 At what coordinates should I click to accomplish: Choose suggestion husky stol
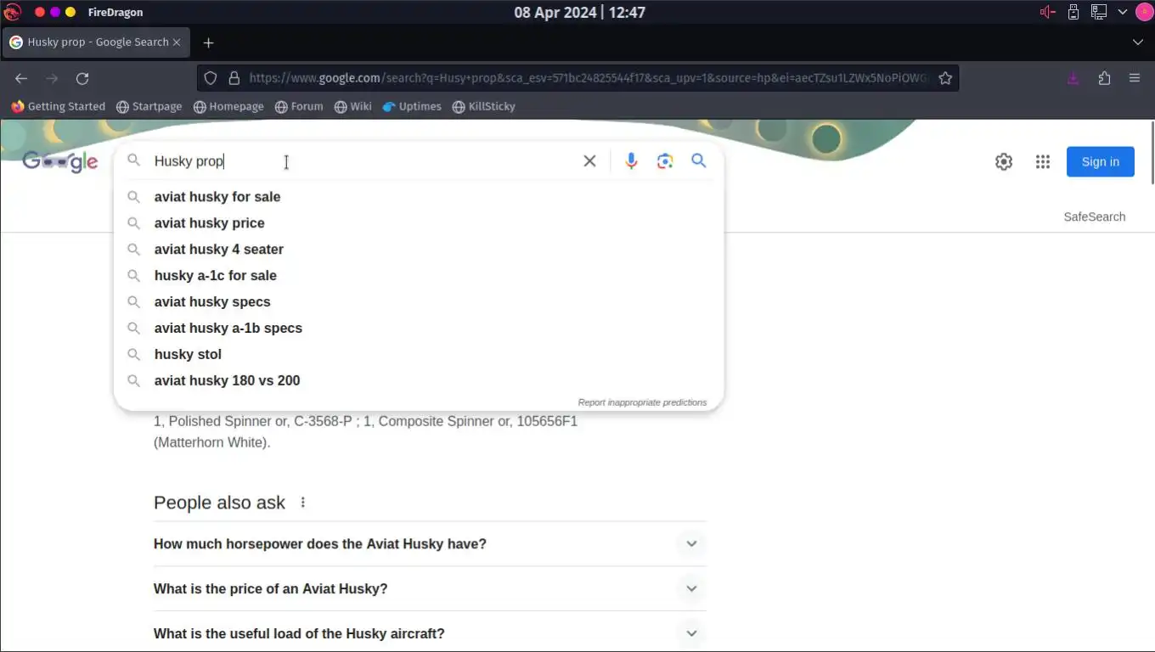[419, 354]
